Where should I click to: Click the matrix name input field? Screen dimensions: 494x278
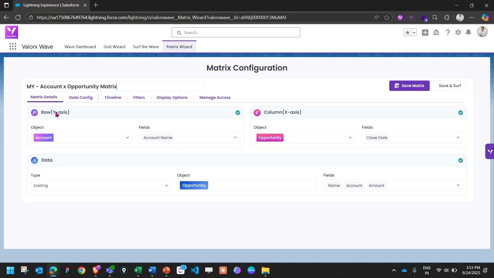pos(115,86)
